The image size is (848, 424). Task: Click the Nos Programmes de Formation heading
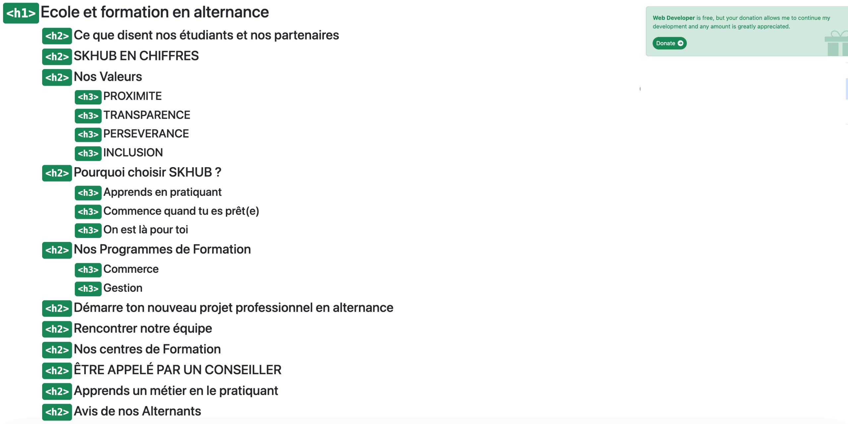pyautogui.click(x=162, y=250)
